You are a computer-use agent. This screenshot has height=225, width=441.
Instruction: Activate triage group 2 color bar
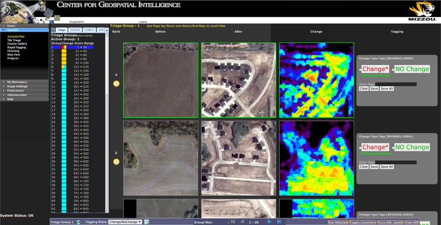[x=64, y=51]
